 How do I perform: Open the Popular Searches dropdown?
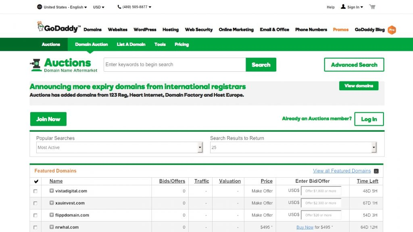pos(119,147)
